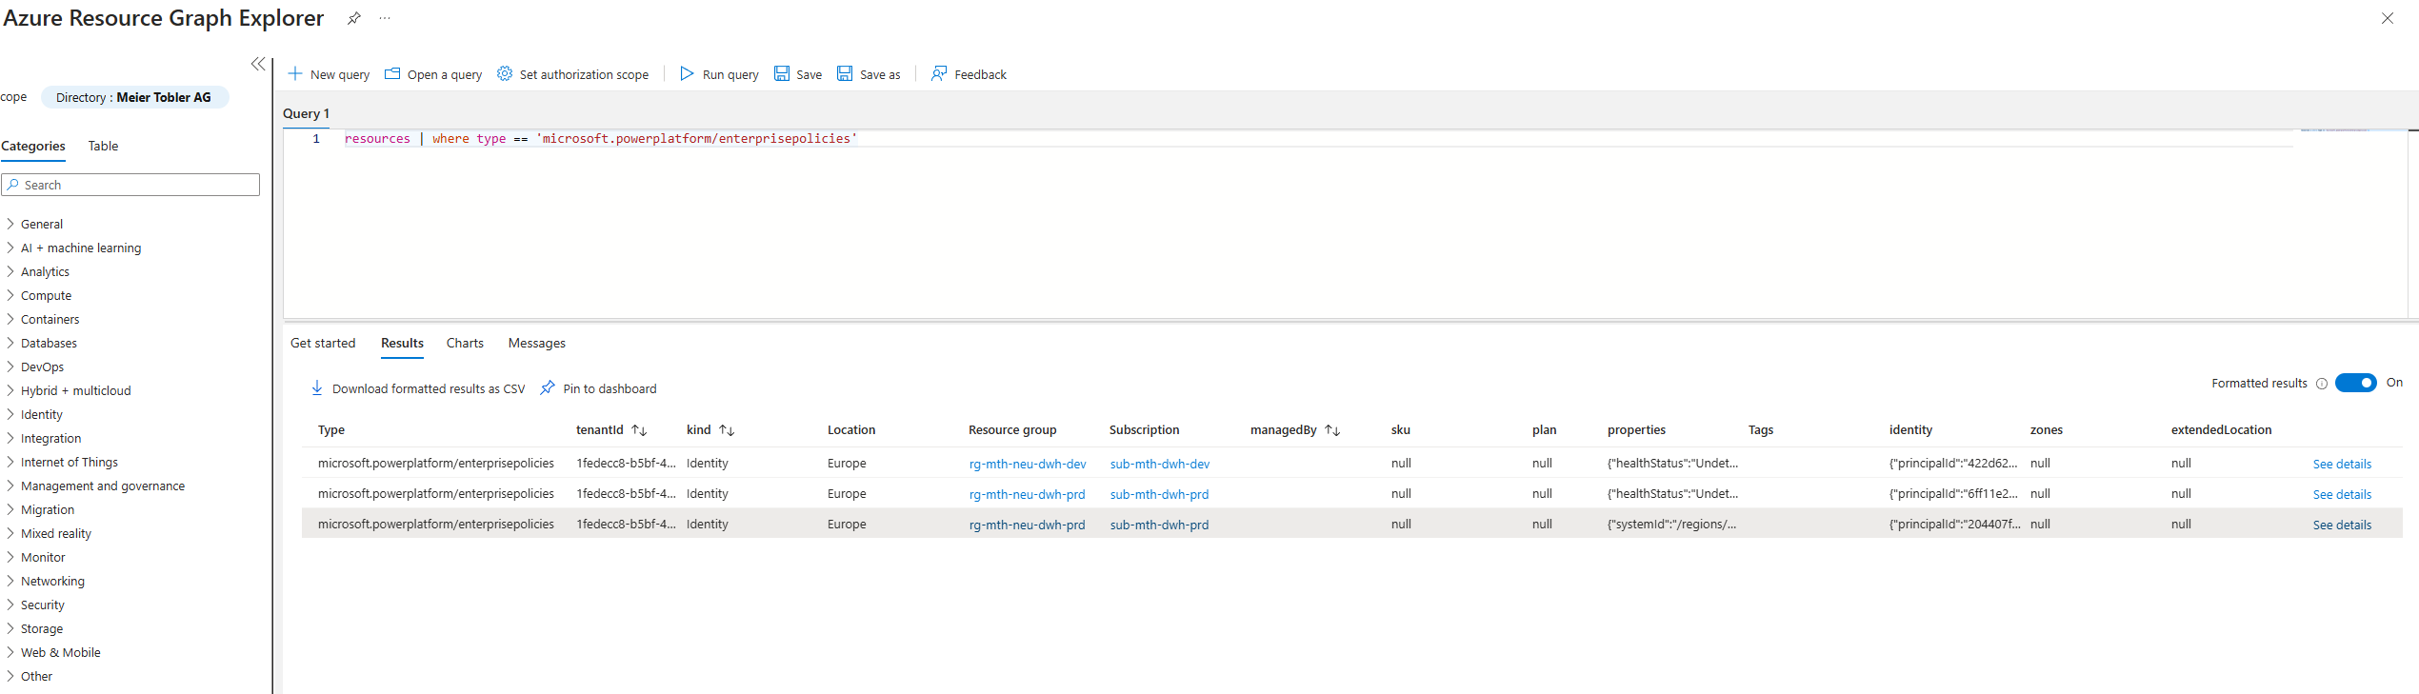2419x694 pixels.
Task: Sort by the kind column arrows
Action: click(727, 430)
